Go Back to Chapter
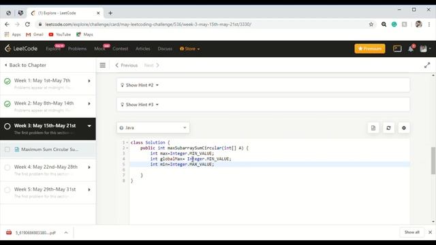Screen dimensions: 436x245 tap(25, 65)
